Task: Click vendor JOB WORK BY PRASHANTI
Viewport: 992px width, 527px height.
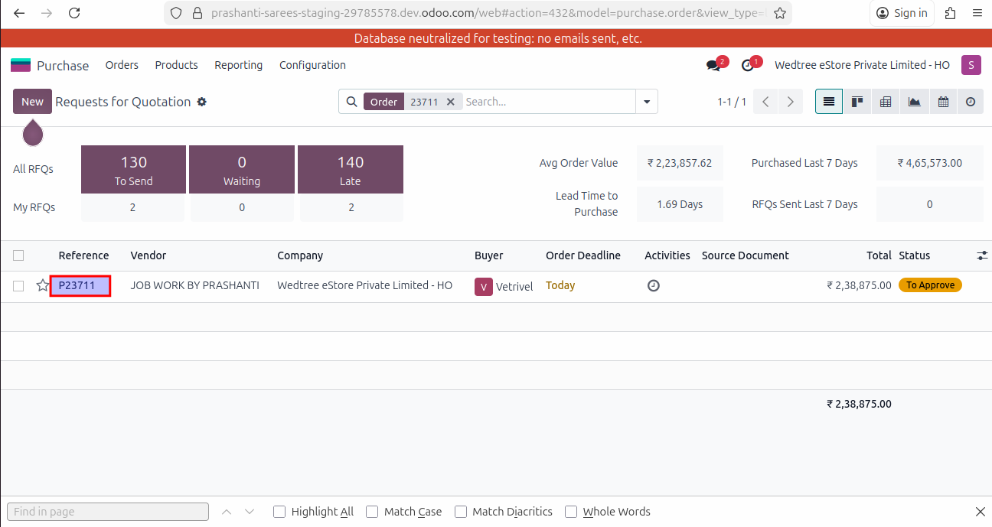Action: click(x=195, y=285)
